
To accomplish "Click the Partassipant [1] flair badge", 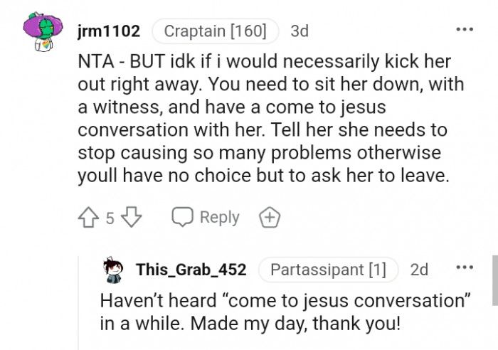I will point(328,270).
